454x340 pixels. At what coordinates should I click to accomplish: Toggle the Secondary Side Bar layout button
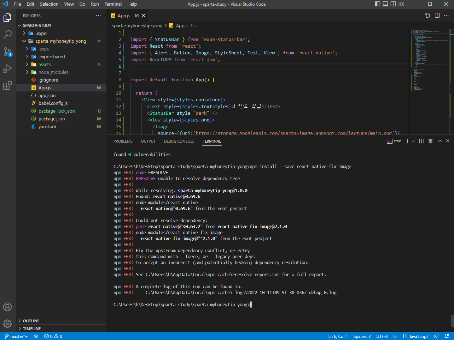coord(393,4)
